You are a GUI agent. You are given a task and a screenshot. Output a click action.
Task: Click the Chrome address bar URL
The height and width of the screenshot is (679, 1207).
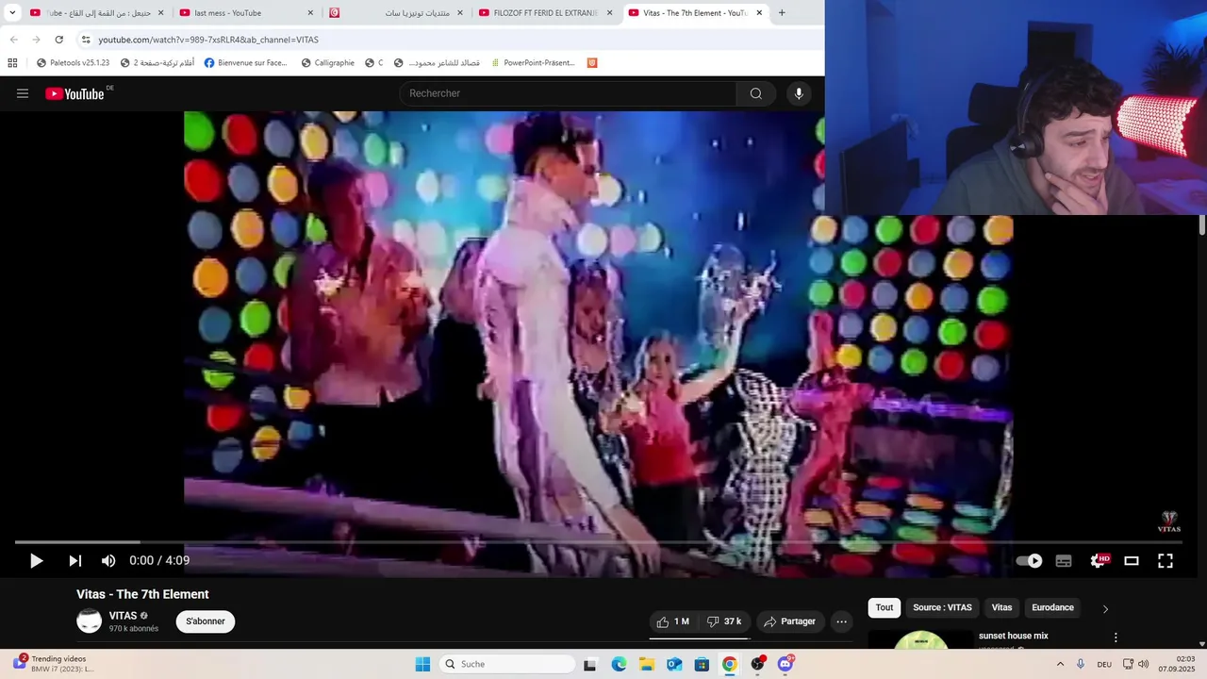pos(208,40)
